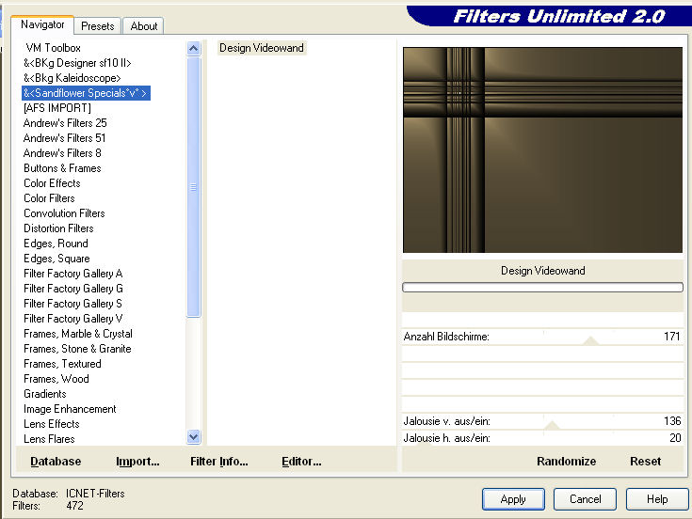The height and width of the screenshot is (519, 692).
Task: Select Lens Flares category
Action: coord(49,439)
